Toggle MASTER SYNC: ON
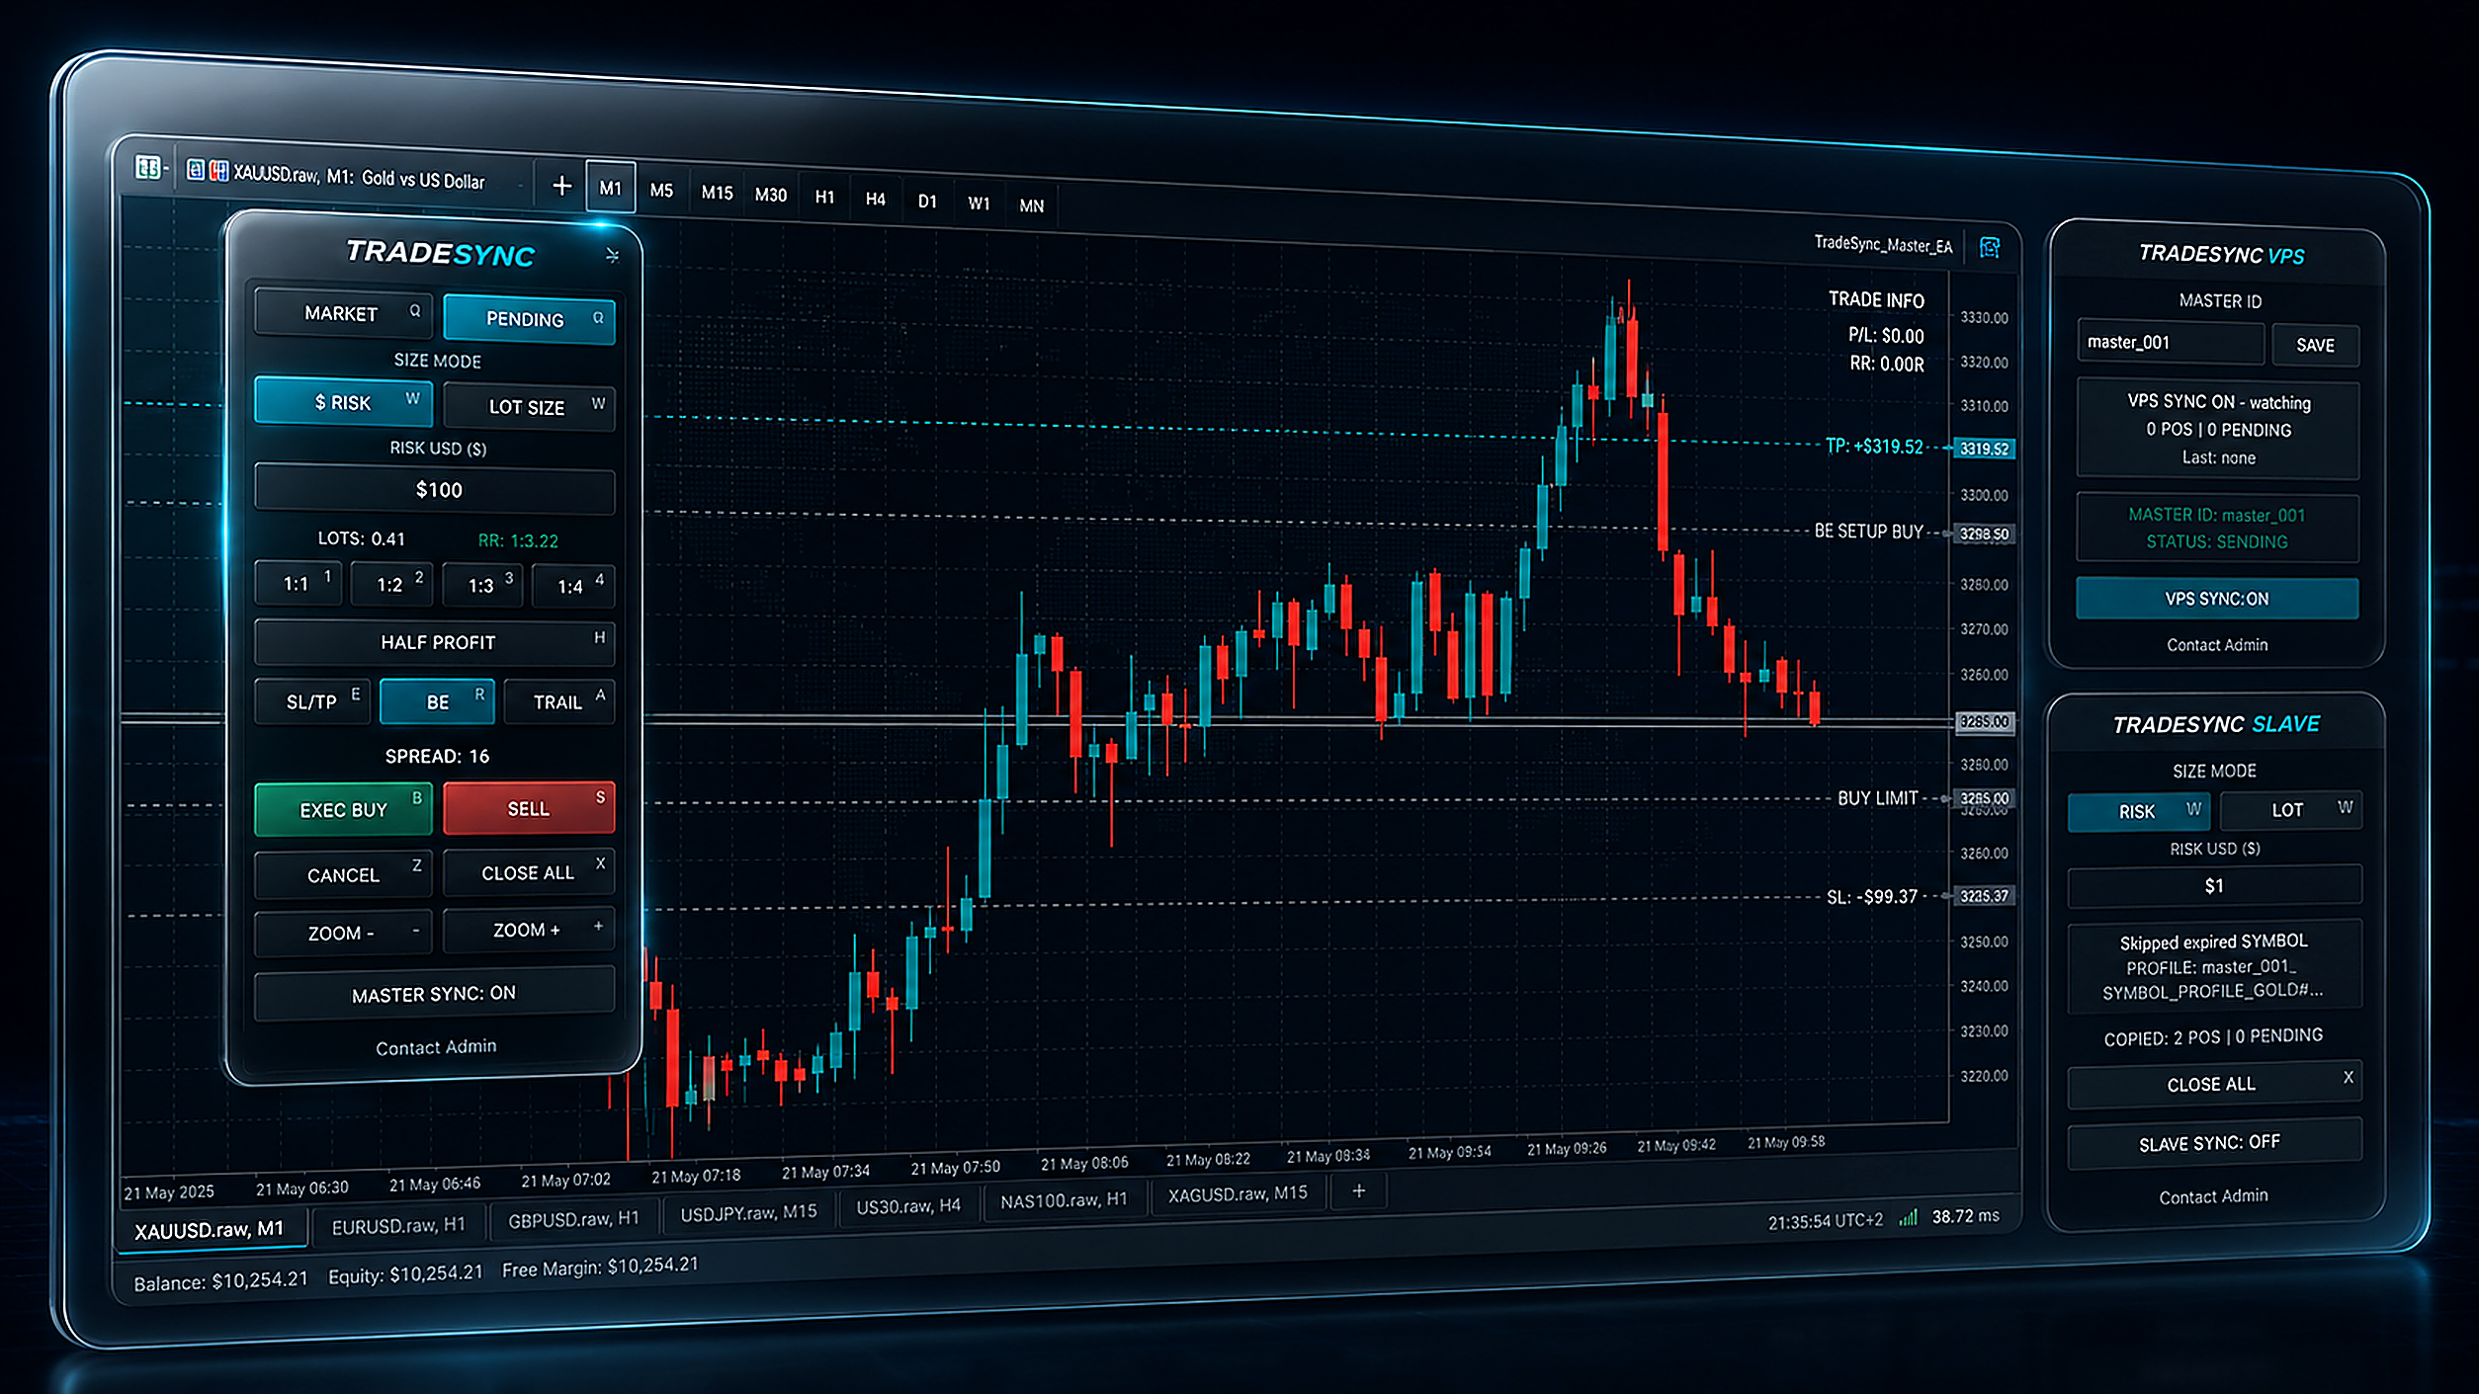This screenshot has height=1394, width=2479. click(x=435, y=994)
